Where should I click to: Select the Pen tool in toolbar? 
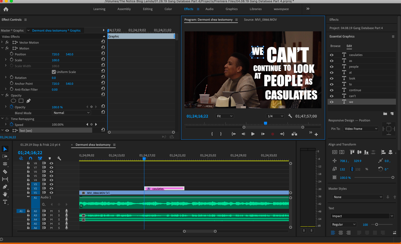click(x=5, y=187)
